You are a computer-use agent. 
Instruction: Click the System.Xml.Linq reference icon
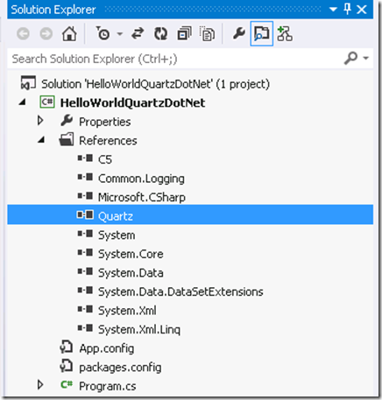pyautogui.click(x=85, y=328)
